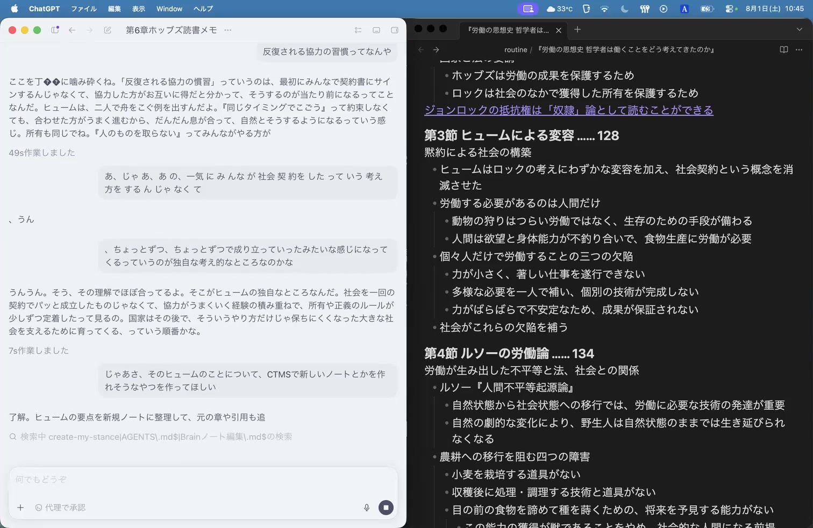Click the bullet 社会がこれらの欠陥を補う
Viewport: 813px width, 528px height.
[x=504, y=327]
